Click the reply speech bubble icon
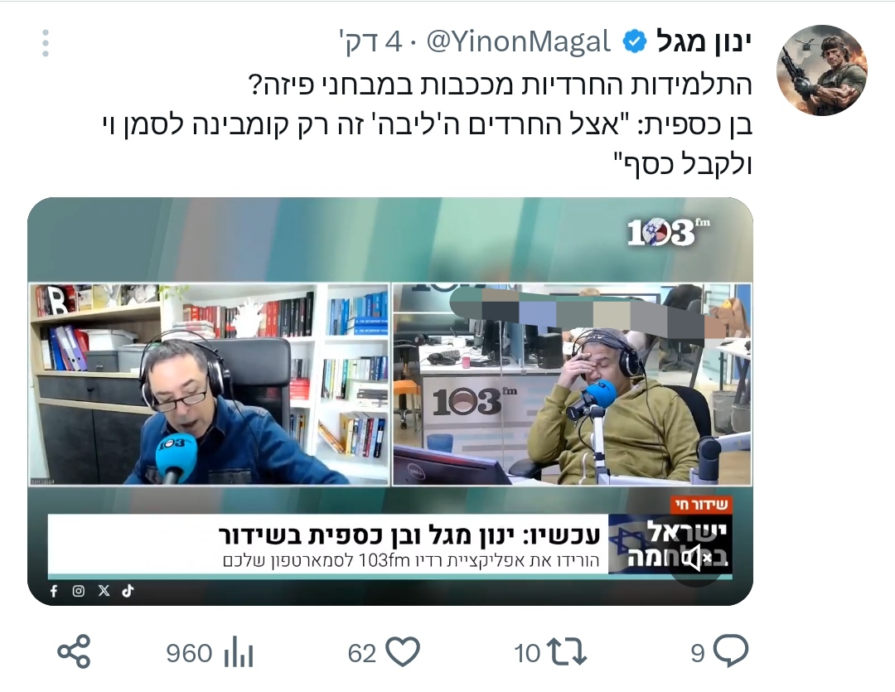 [x=731, y=651]
